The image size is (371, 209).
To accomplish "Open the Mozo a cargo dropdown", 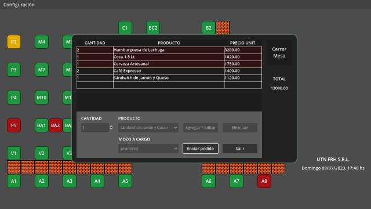I will point(148,149).
